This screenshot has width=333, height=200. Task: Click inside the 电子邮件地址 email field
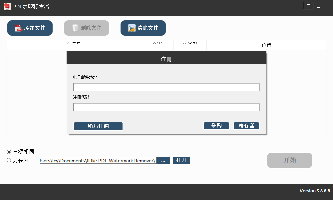tap(166, 87)
